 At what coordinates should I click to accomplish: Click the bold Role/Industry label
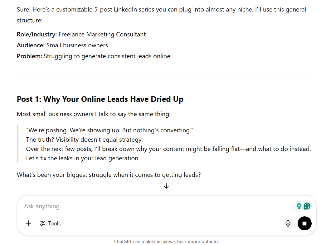pyautogui.click(x=37, y=35)
